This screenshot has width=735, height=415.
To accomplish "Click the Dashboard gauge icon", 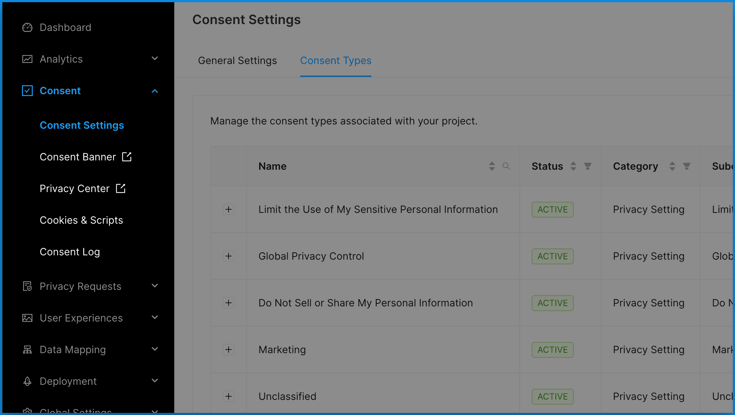I will (27, 28).
